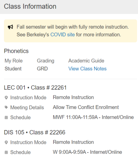Click the Meeting Details tag icon
Screen dimensions: 138x158
click(6, 107)
